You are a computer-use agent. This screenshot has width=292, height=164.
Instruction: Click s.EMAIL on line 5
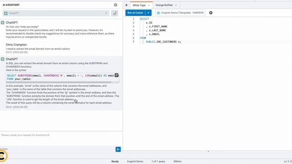pyautogui.click(x=154, y=34)
